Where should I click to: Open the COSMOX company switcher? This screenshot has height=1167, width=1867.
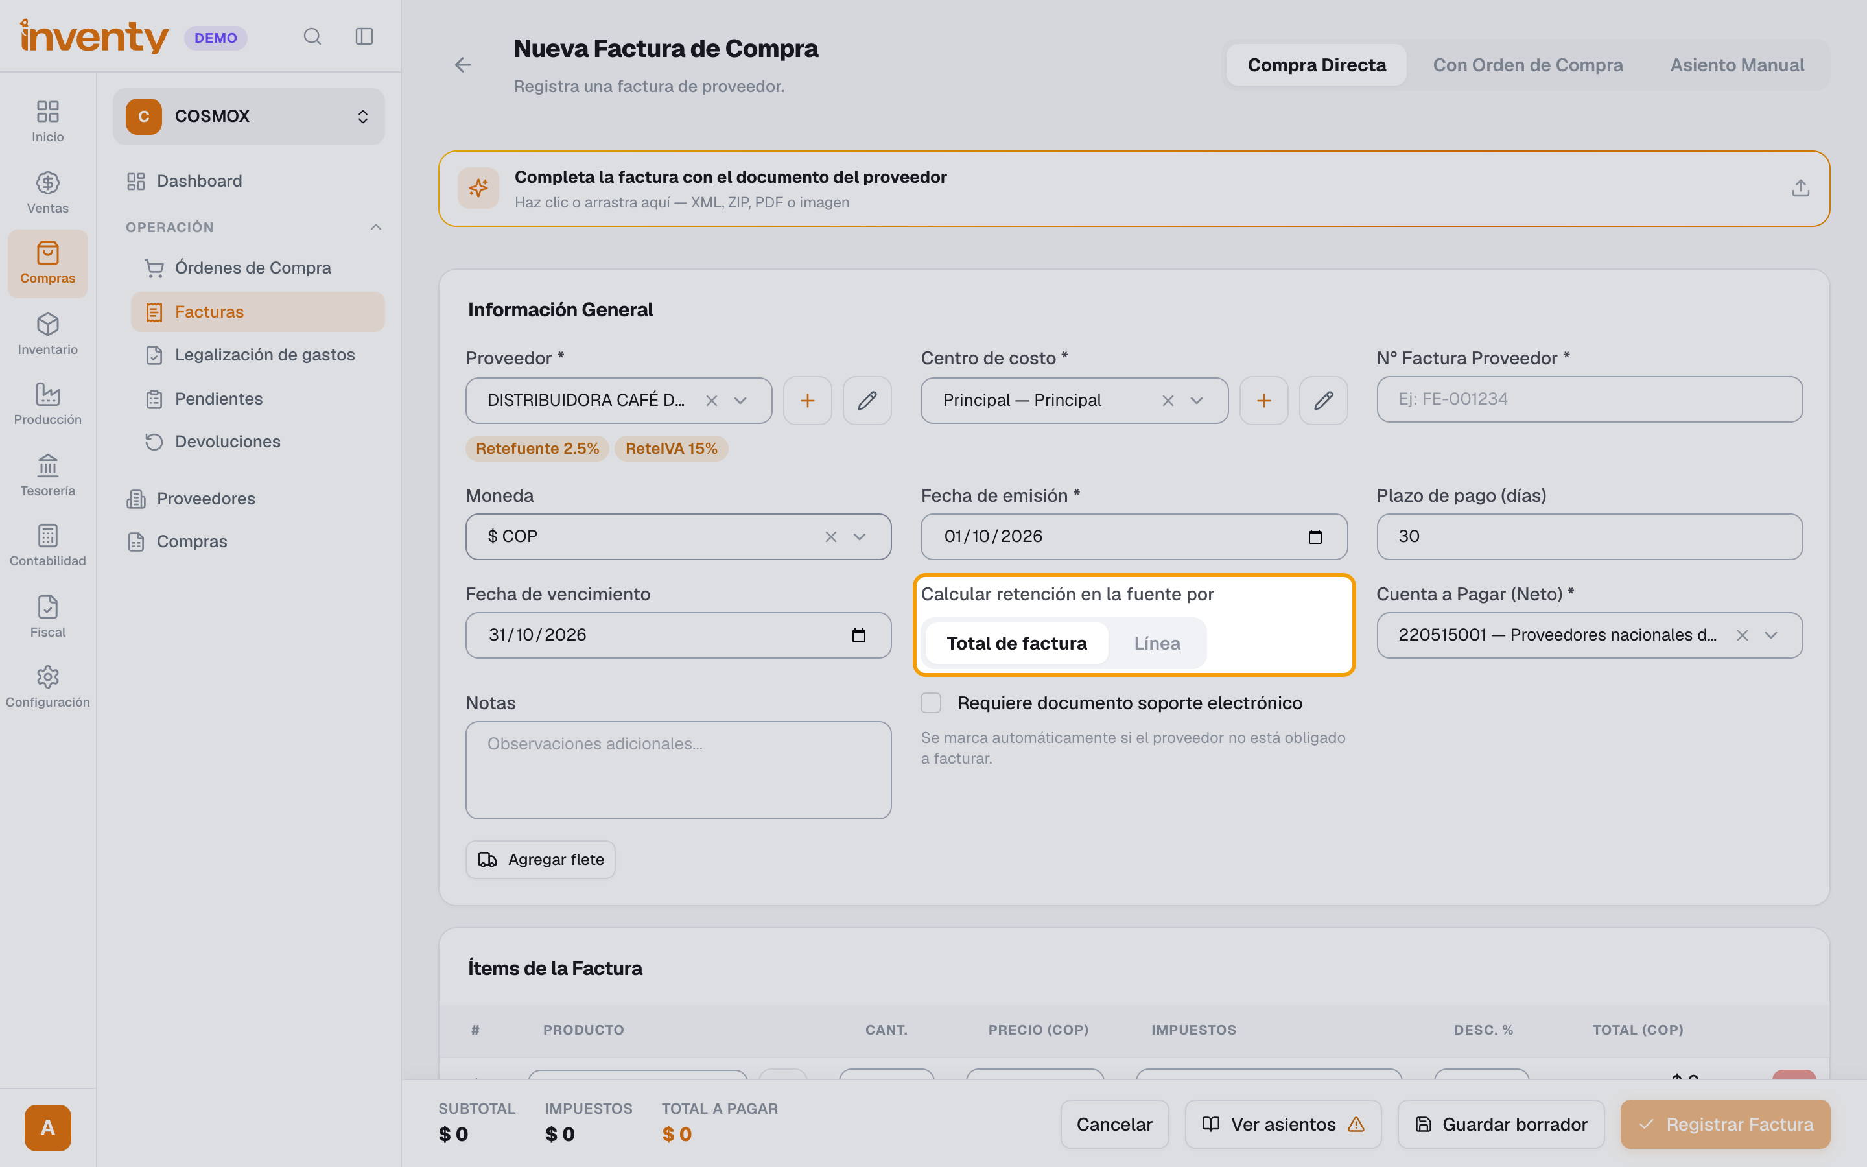point(248,117)
